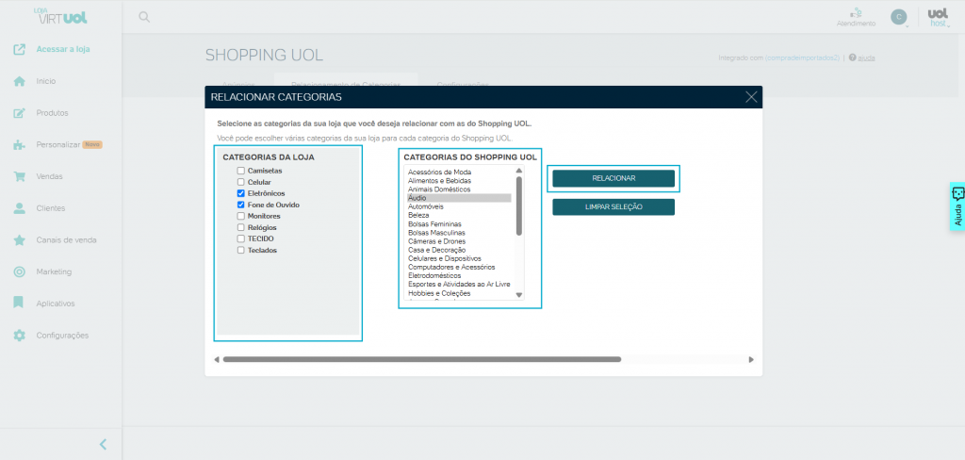
Task: Open the Acessar a loja link
Action: (63, 49)
